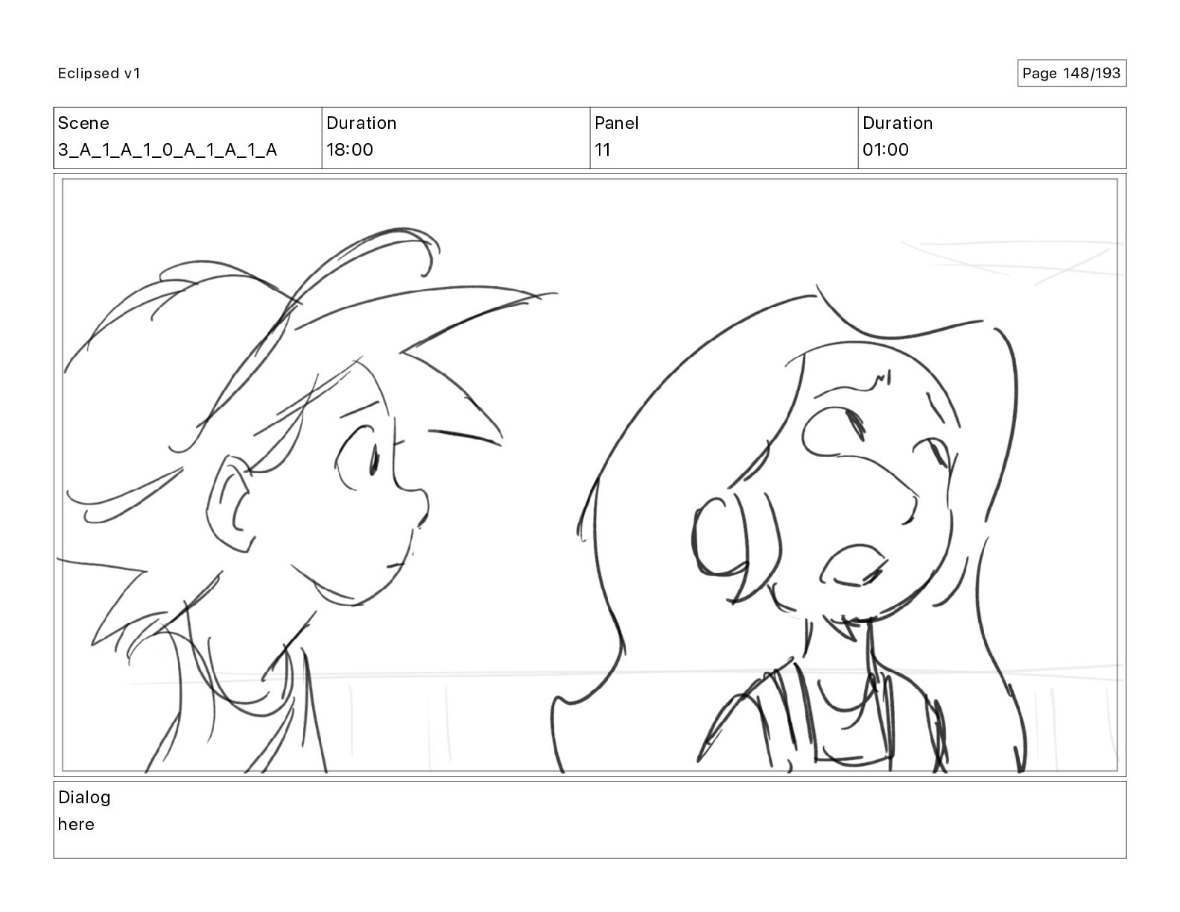Click the 'Page 148/193' page indicator box
Screen dimensions: 1180x912
pyautogui.click(x=1071, y=73)
